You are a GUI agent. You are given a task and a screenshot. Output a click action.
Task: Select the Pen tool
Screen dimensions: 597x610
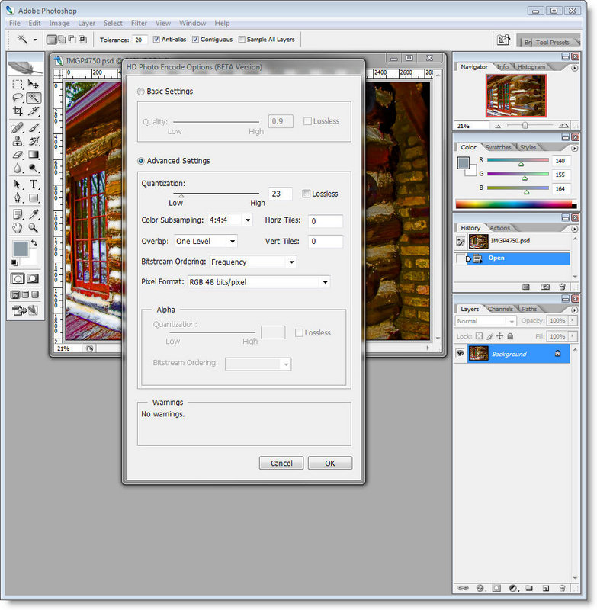(x=18, y=198)
